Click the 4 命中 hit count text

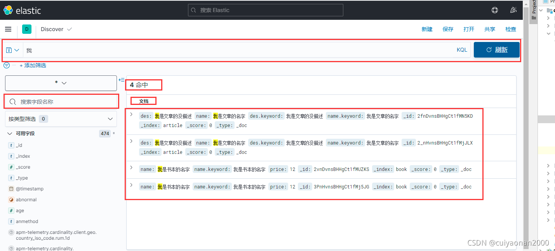click(x=139, y=85)
